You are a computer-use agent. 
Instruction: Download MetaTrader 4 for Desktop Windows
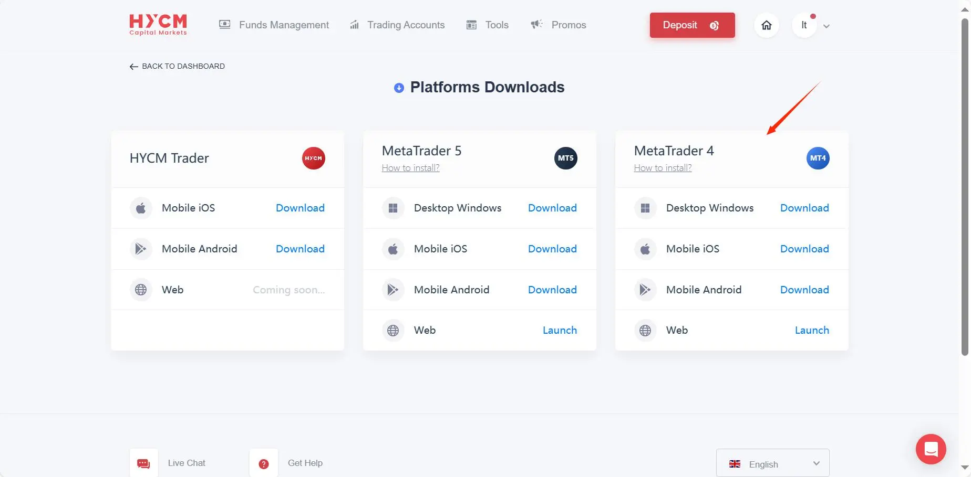coord(804,208)
